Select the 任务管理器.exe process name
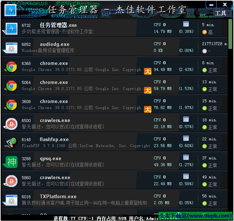 58,25
